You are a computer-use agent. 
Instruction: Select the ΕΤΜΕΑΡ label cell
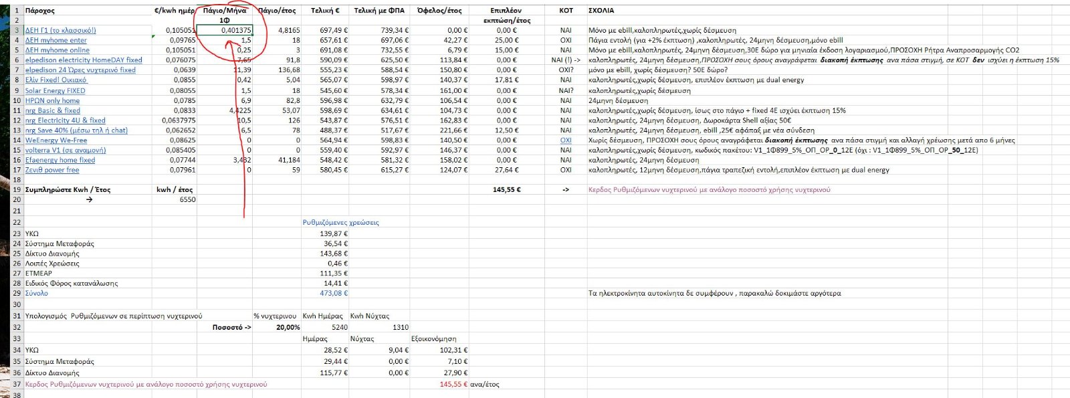(88, 274)
